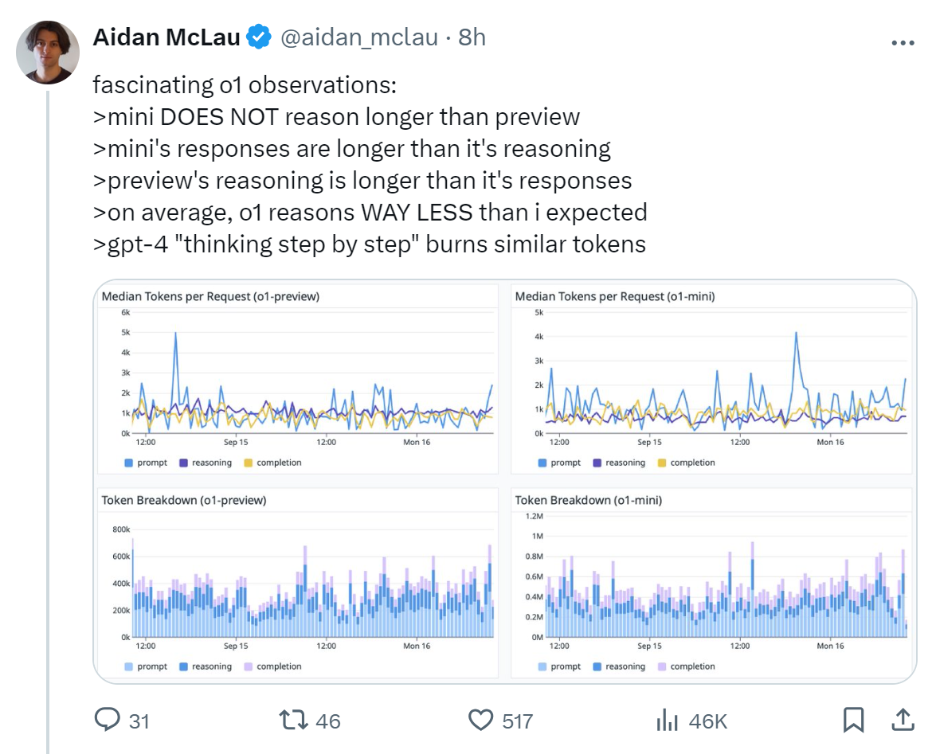
Task: Click the blue verified badge
Action: [x=259, y=37]
